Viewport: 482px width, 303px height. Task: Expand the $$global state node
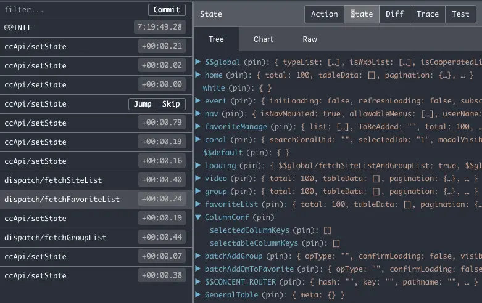click(x=198, y=62)
